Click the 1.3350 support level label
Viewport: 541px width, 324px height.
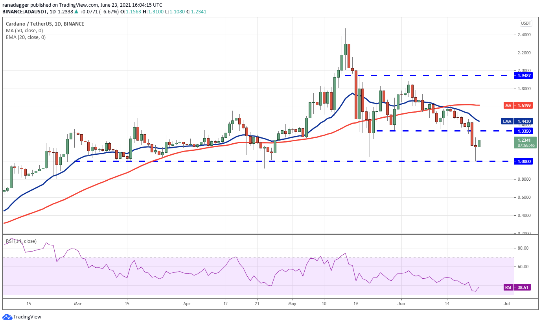(x=524, y=131)
